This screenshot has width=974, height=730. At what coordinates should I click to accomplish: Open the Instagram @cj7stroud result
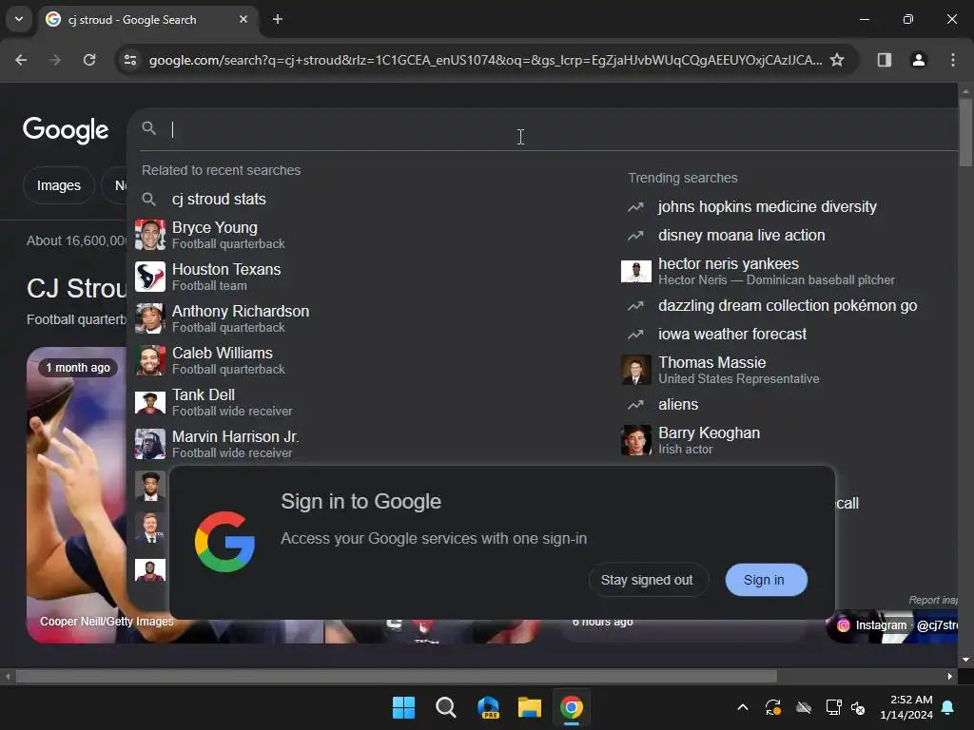pyautogui.click(x=896, y=625)
